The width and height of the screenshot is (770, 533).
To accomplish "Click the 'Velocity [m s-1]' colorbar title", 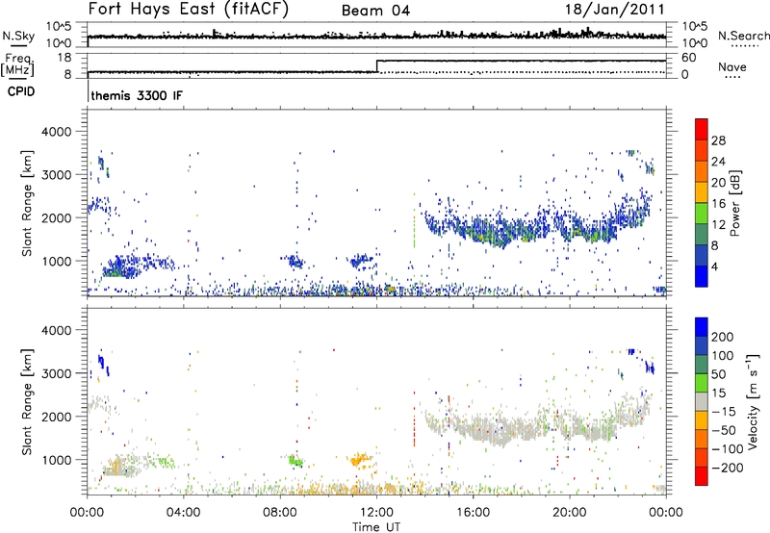I will click(753, 401).
